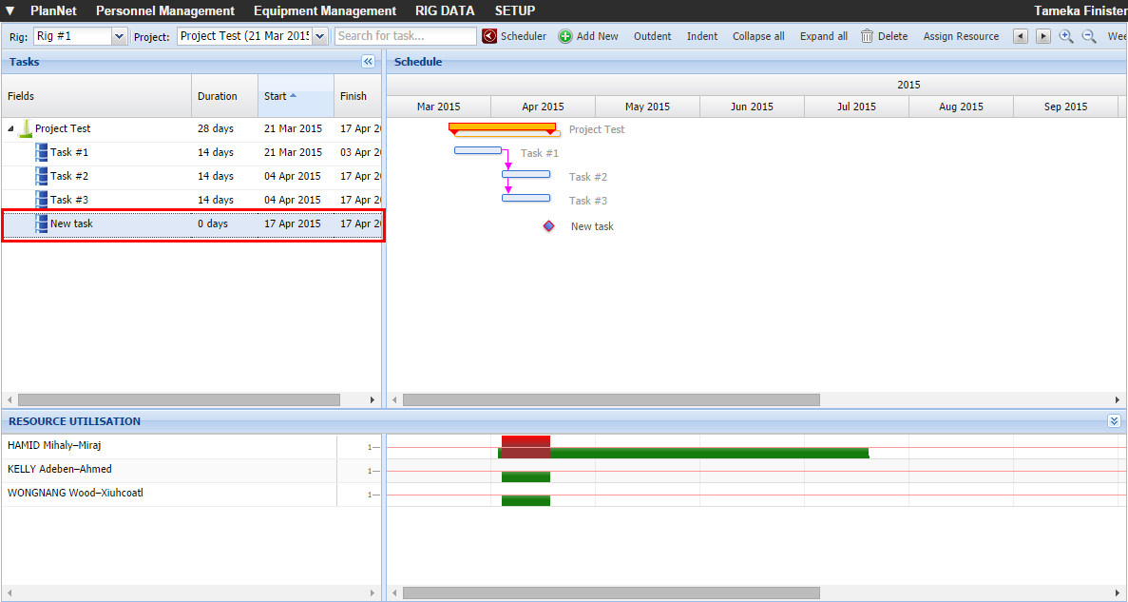Click the Assign Resource button
1128x602 pixels.
[x=961, y=36]
